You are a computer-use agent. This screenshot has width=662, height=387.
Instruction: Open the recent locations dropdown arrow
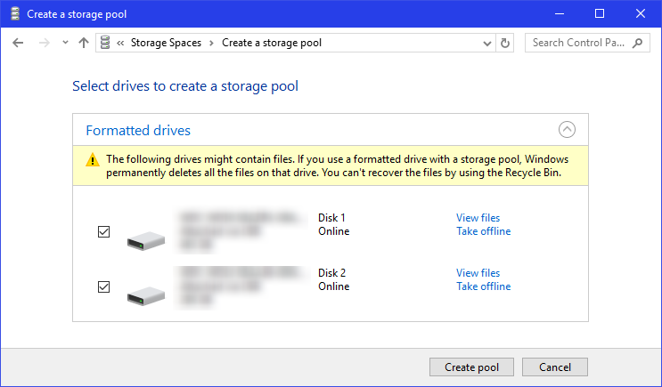coord(65,43)
